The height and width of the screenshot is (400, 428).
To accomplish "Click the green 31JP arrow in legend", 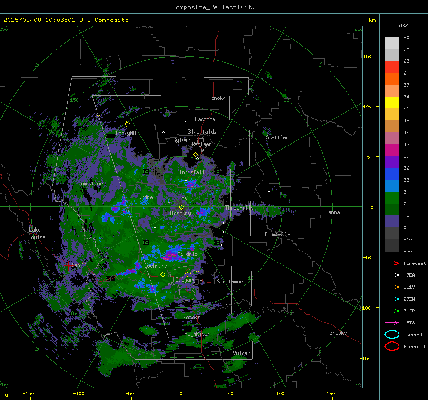I will [x=392, y=311].
